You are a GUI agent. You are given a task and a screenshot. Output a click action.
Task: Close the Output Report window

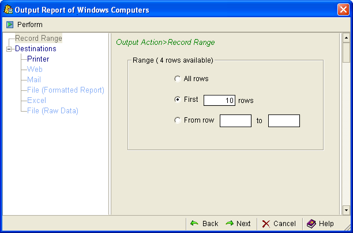pyautogui.click(x=343, y=10)
